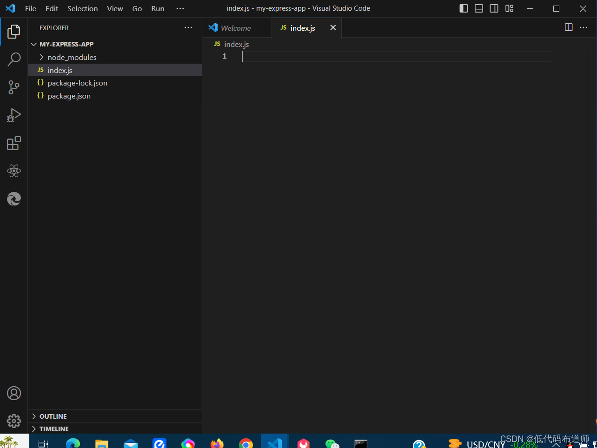The image size is (597, 448).
Task: Open the React atom extension icon
Action: point(14,171)
